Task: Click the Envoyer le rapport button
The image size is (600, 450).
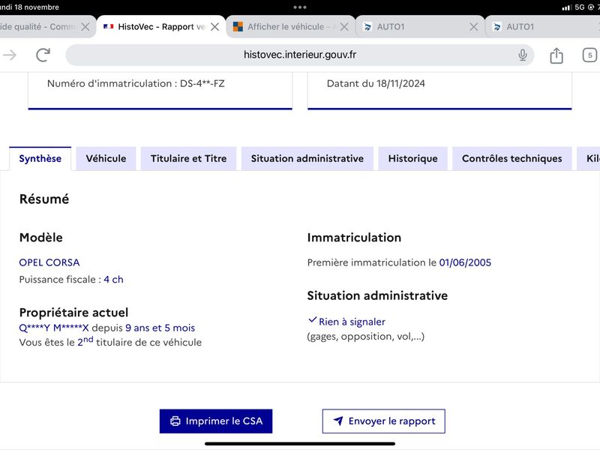Action: pyautogui.click(x=384, y=421)
